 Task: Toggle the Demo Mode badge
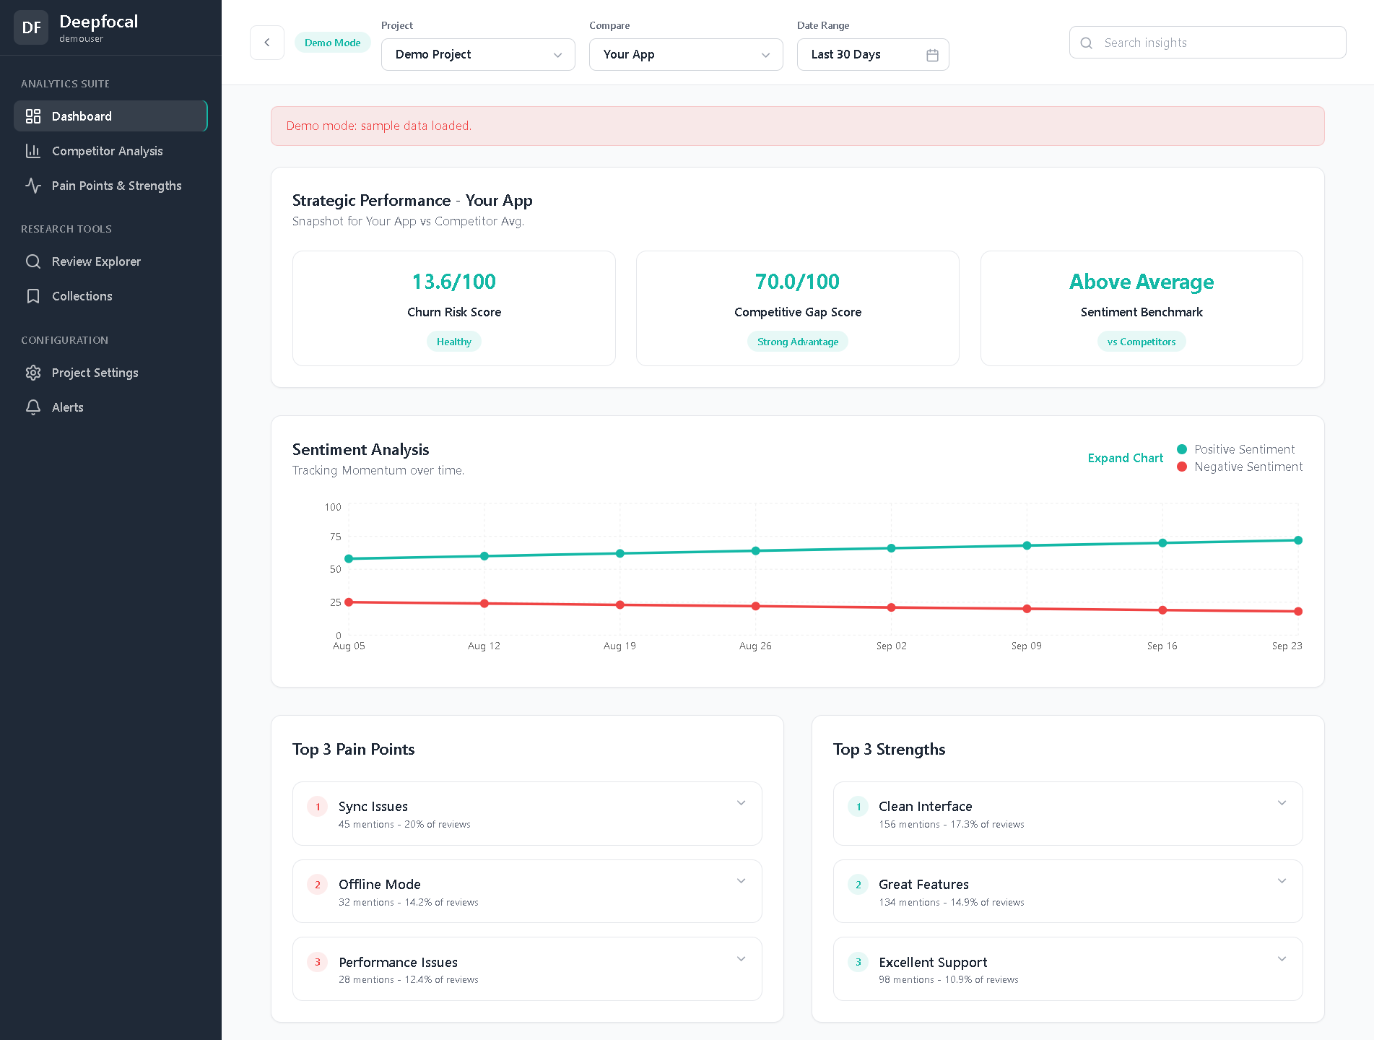tap(332, 42)
